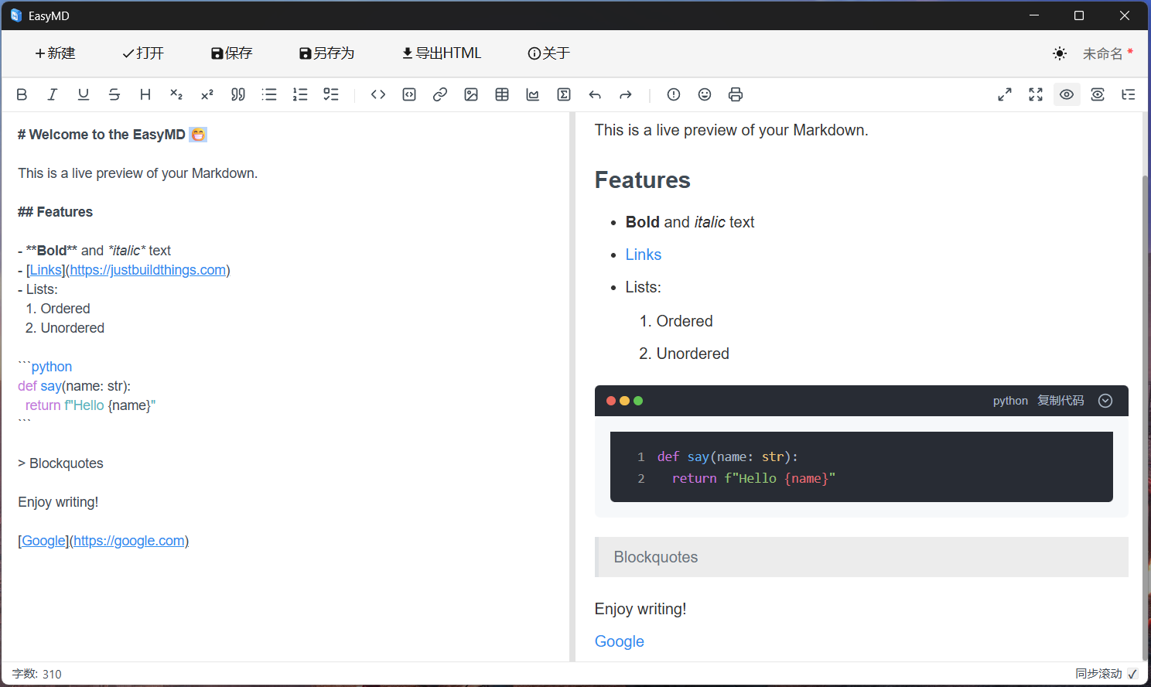Insert a math formula with the sigma icon
This screenshot has width=1151, height=687.
[564, 94]
